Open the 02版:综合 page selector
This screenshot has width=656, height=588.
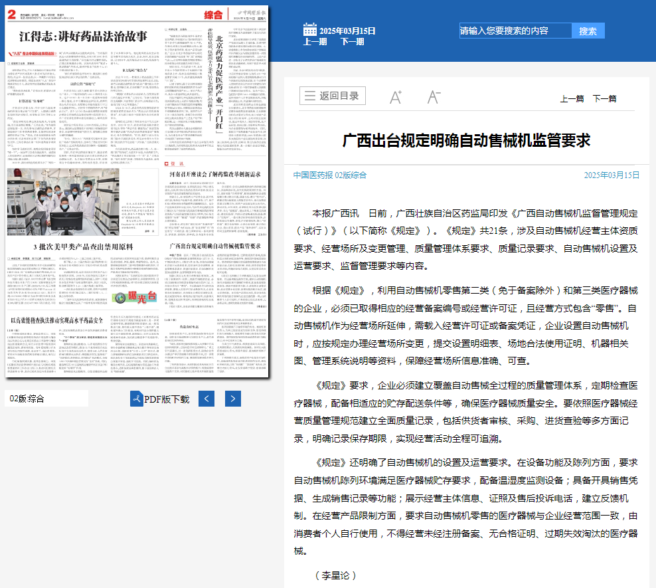pos(46,399)
